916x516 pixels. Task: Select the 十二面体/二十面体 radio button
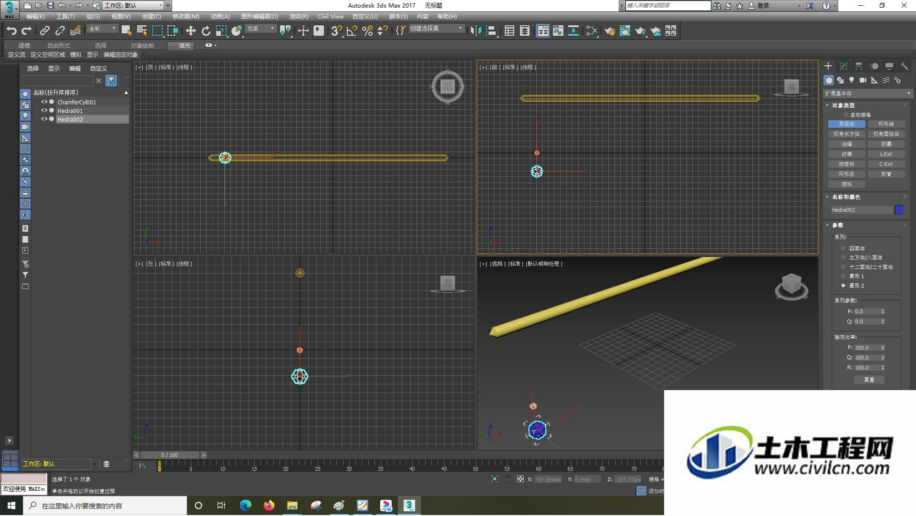click(x=843, y=267)
